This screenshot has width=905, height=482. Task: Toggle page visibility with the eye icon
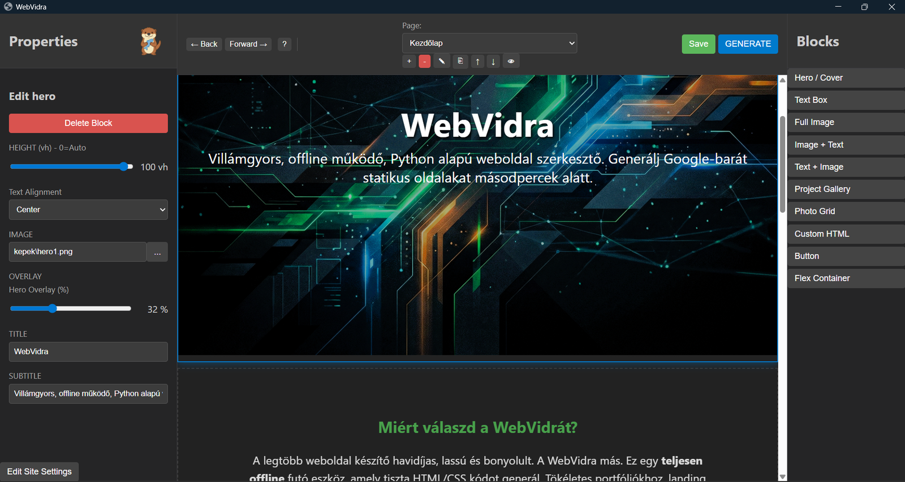pyautogui.click(x=511, y=61)
